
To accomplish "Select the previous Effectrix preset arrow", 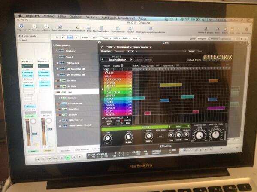I will pos(103,59).
